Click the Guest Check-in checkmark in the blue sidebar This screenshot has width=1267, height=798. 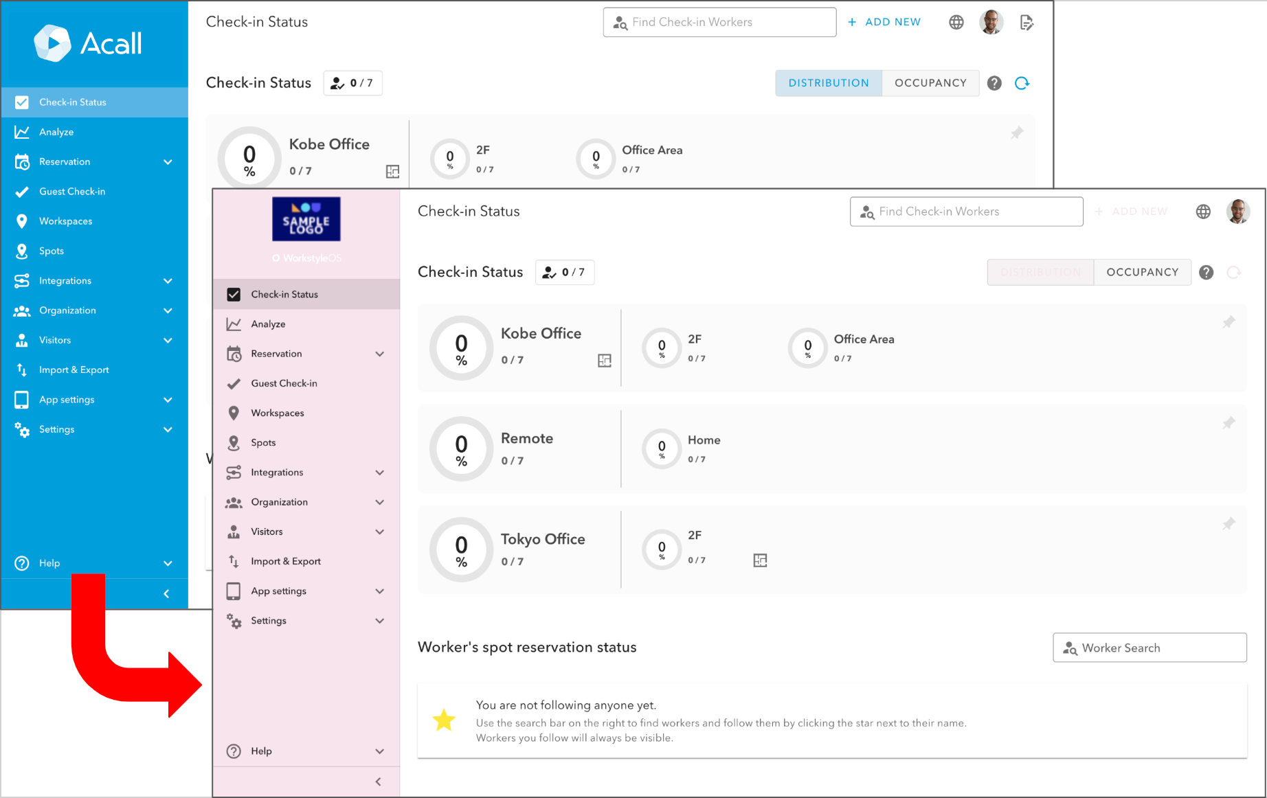(22, 192)
